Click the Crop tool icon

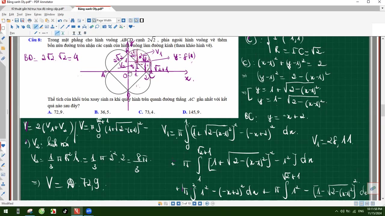(x=110, y=27)
